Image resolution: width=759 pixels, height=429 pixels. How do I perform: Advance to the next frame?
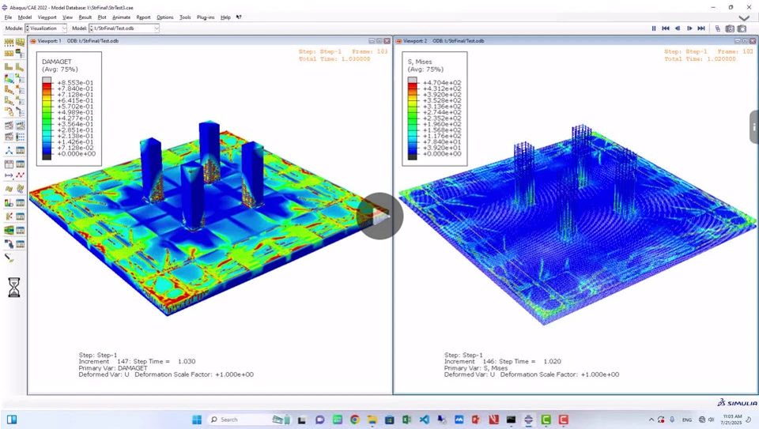689,28
